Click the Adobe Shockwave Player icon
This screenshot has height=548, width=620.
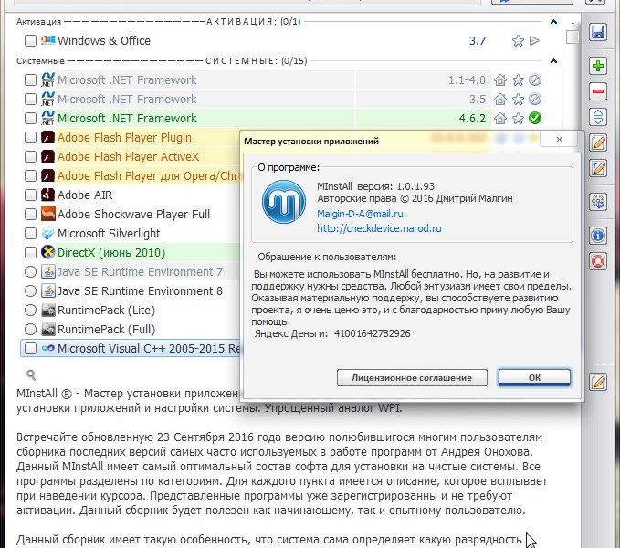coord(47,214)
